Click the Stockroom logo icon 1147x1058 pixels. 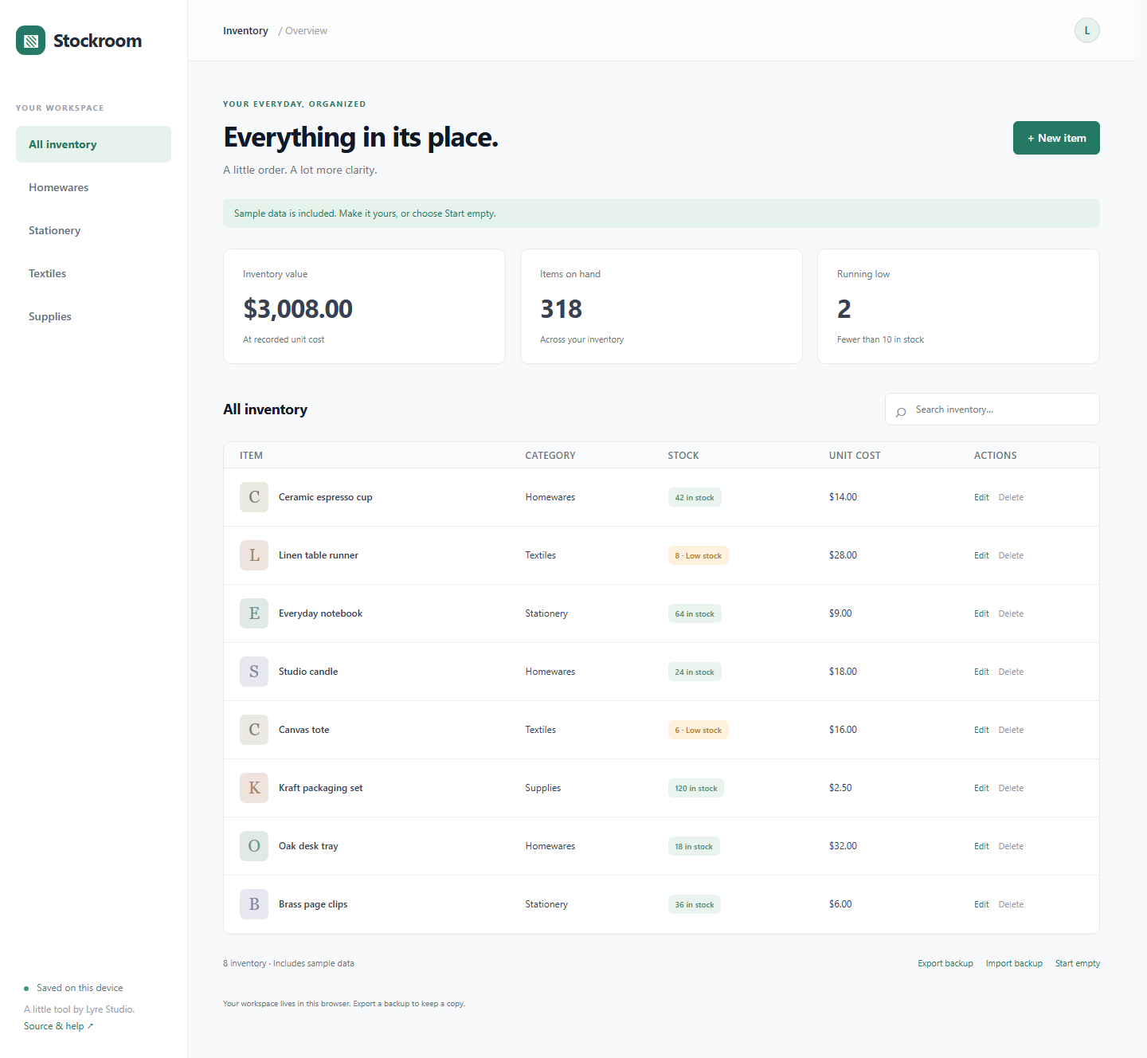30,41
